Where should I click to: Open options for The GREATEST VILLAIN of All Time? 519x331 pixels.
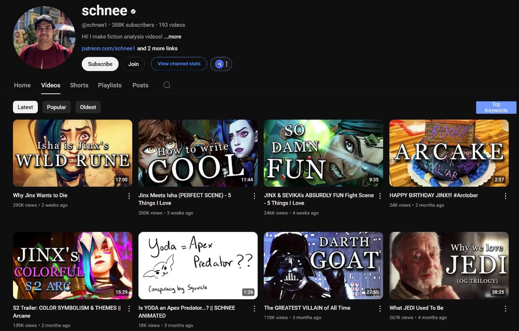[x=380, y=308]
